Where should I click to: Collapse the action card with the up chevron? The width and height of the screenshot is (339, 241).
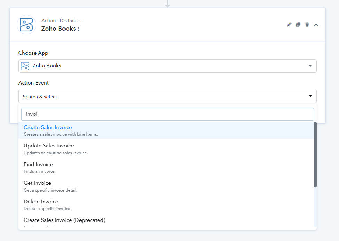coord(316,25)
